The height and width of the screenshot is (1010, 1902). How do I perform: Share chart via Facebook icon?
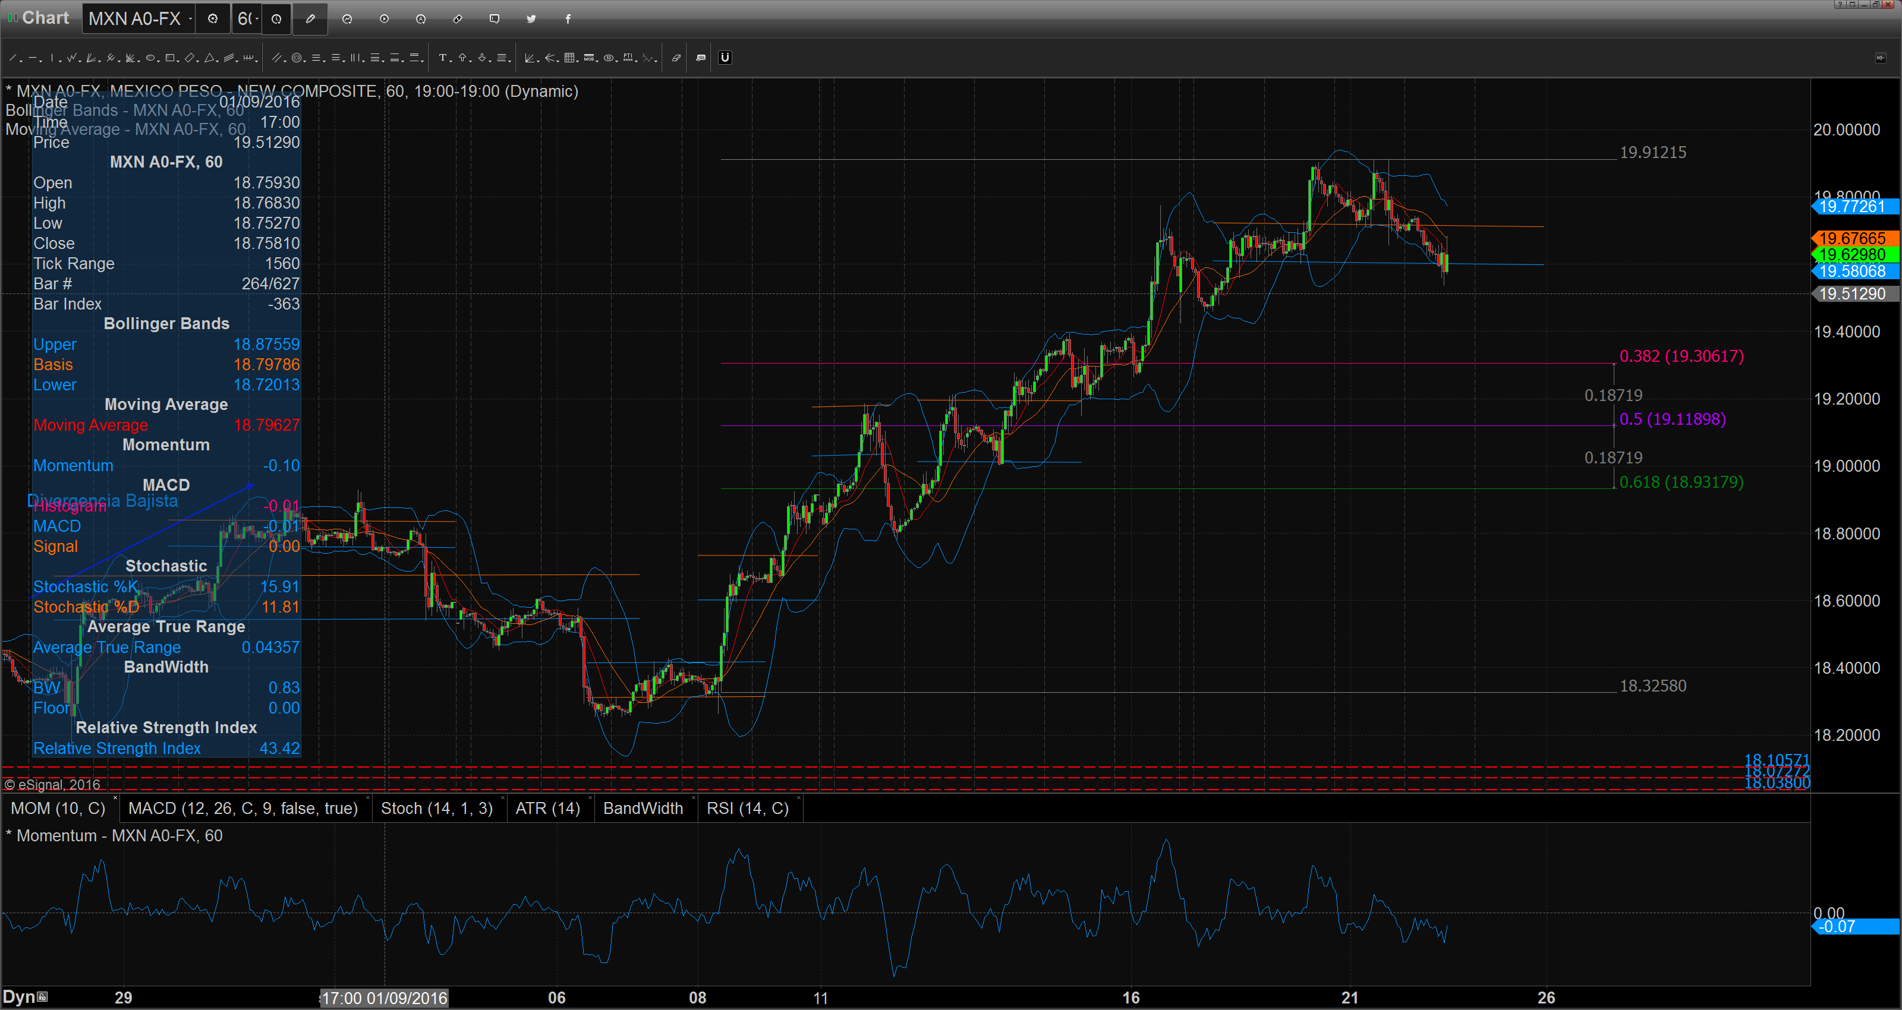pos(568,19)
